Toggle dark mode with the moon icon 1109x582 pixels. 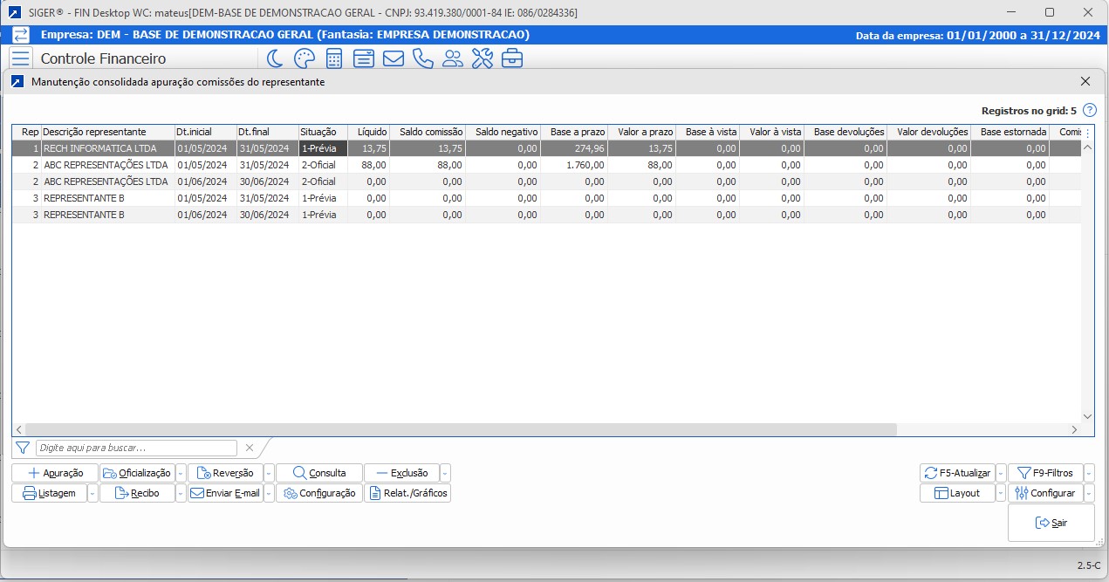coord(275,58)
